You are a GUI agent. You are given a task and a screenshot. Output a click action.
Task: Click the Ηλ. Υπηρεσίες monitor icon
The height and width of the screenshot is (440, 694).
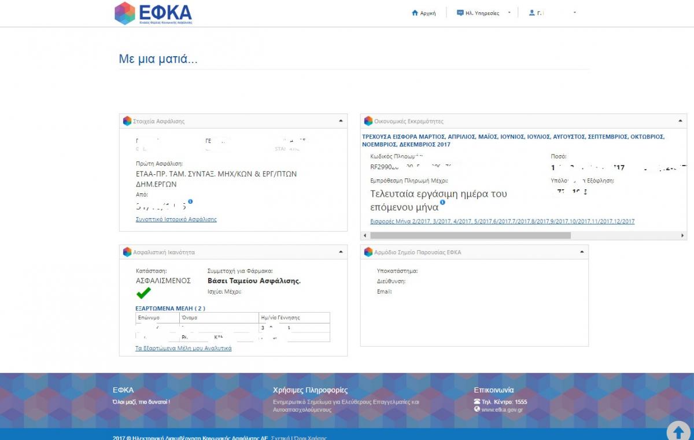(460, 13)
